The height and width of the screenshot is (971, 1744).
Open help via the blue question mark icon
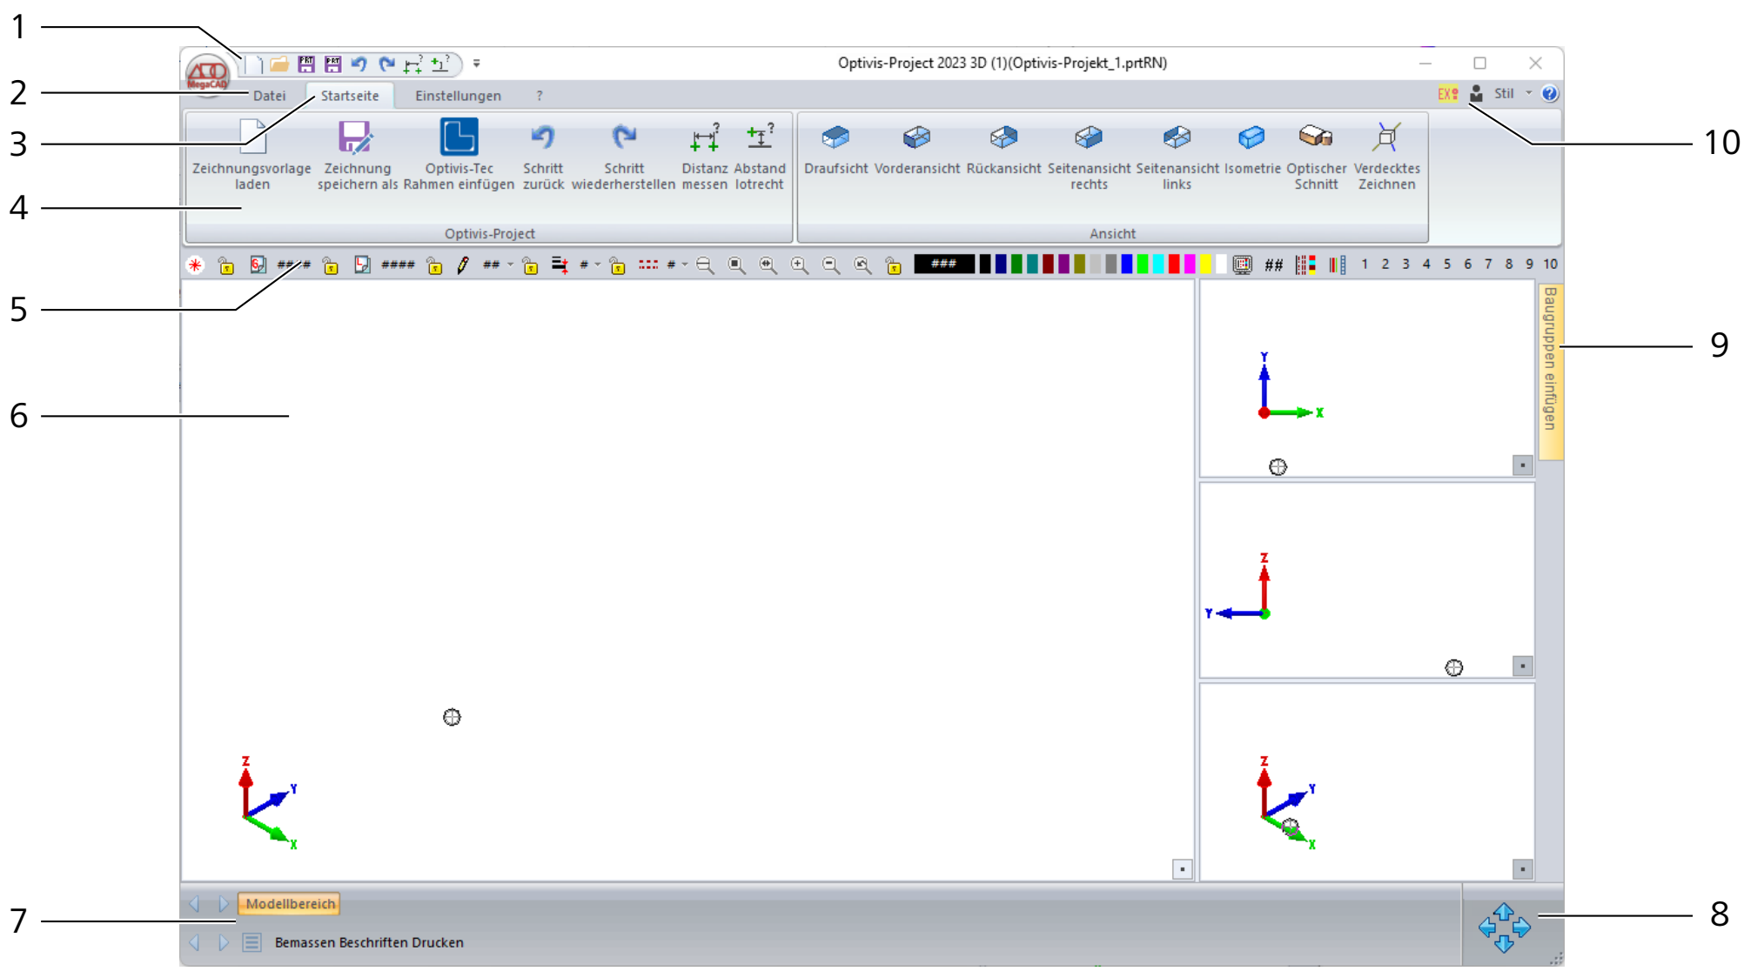click(x=1550, y=93)
